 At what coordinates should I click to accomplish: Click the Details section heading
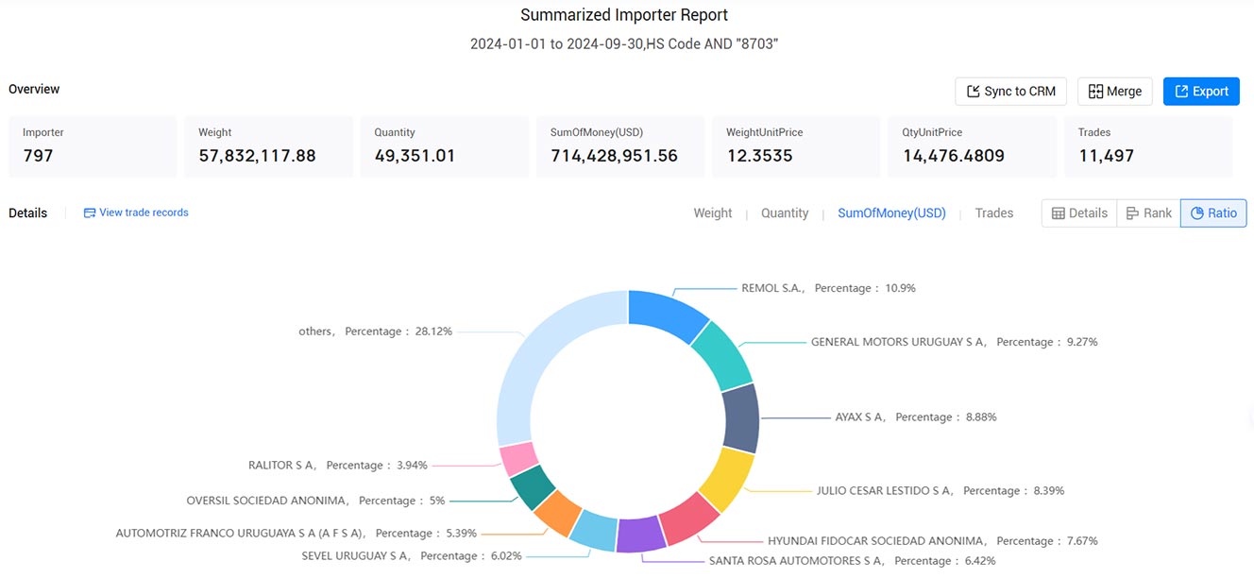pos(27,212)
